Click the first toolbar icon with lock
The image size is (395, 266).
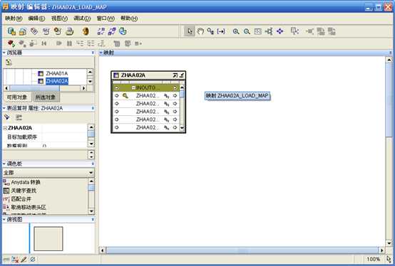point(11,31)
